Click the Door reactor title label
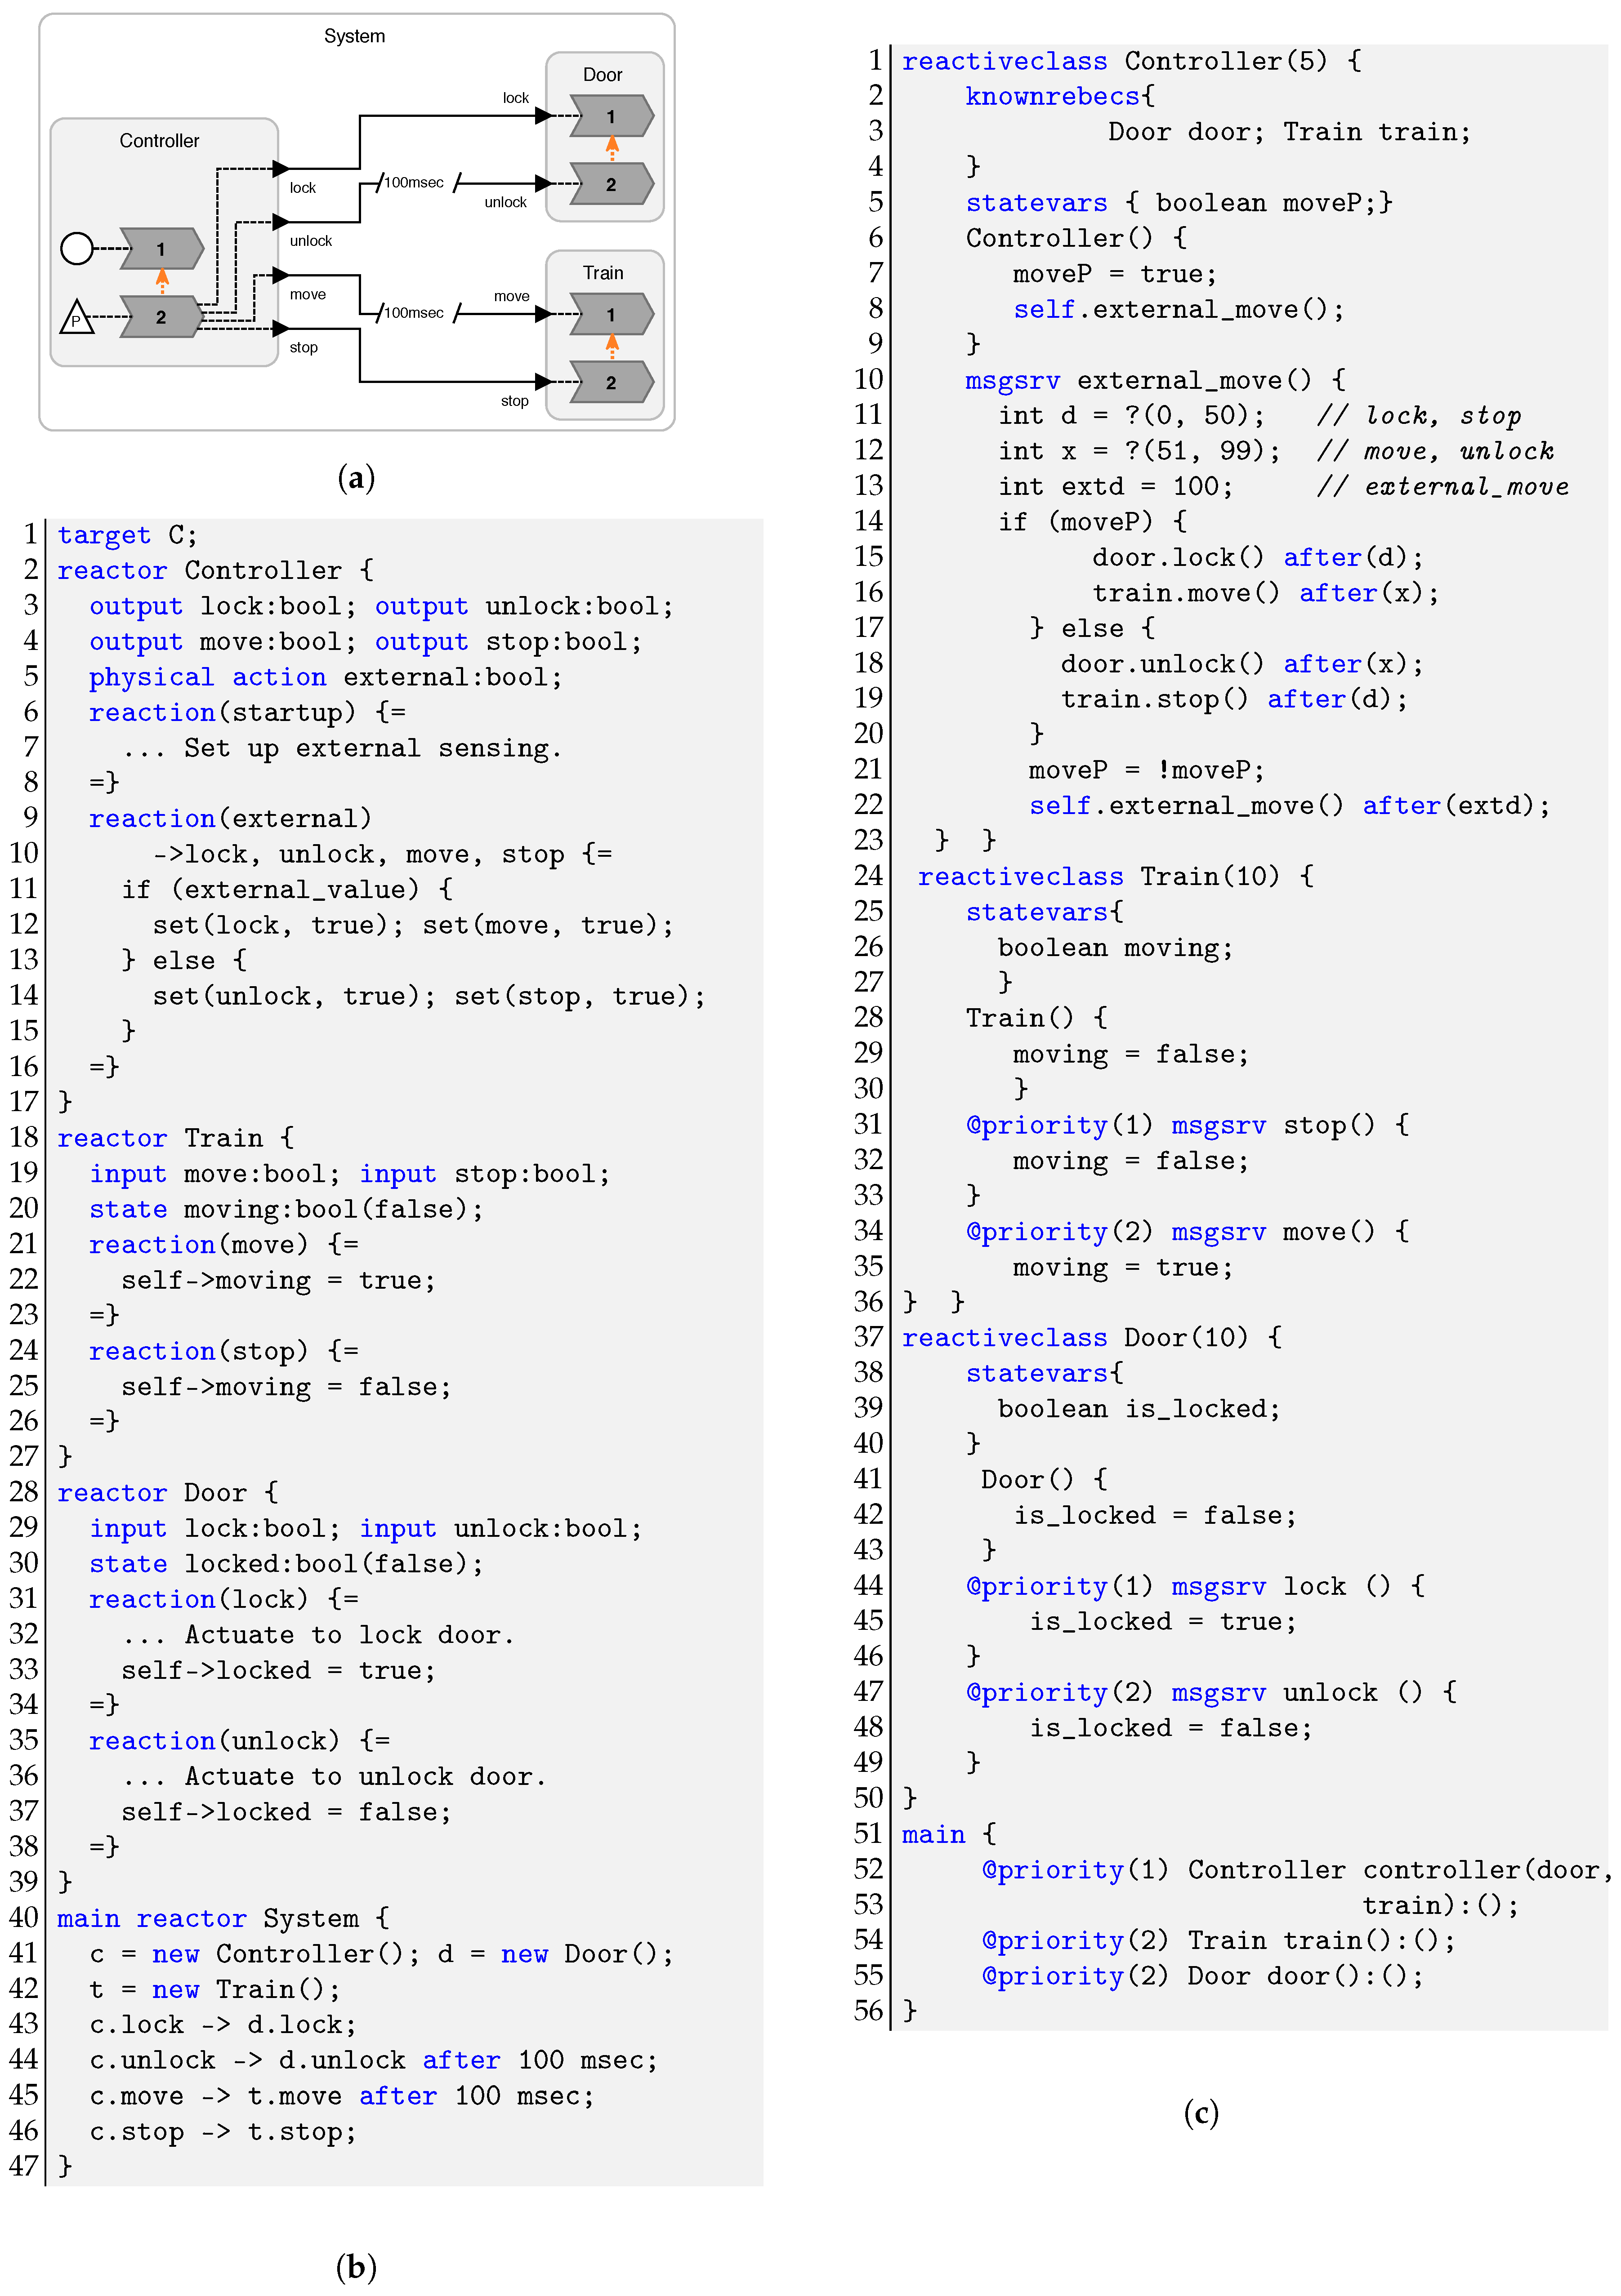 [603, 75]
